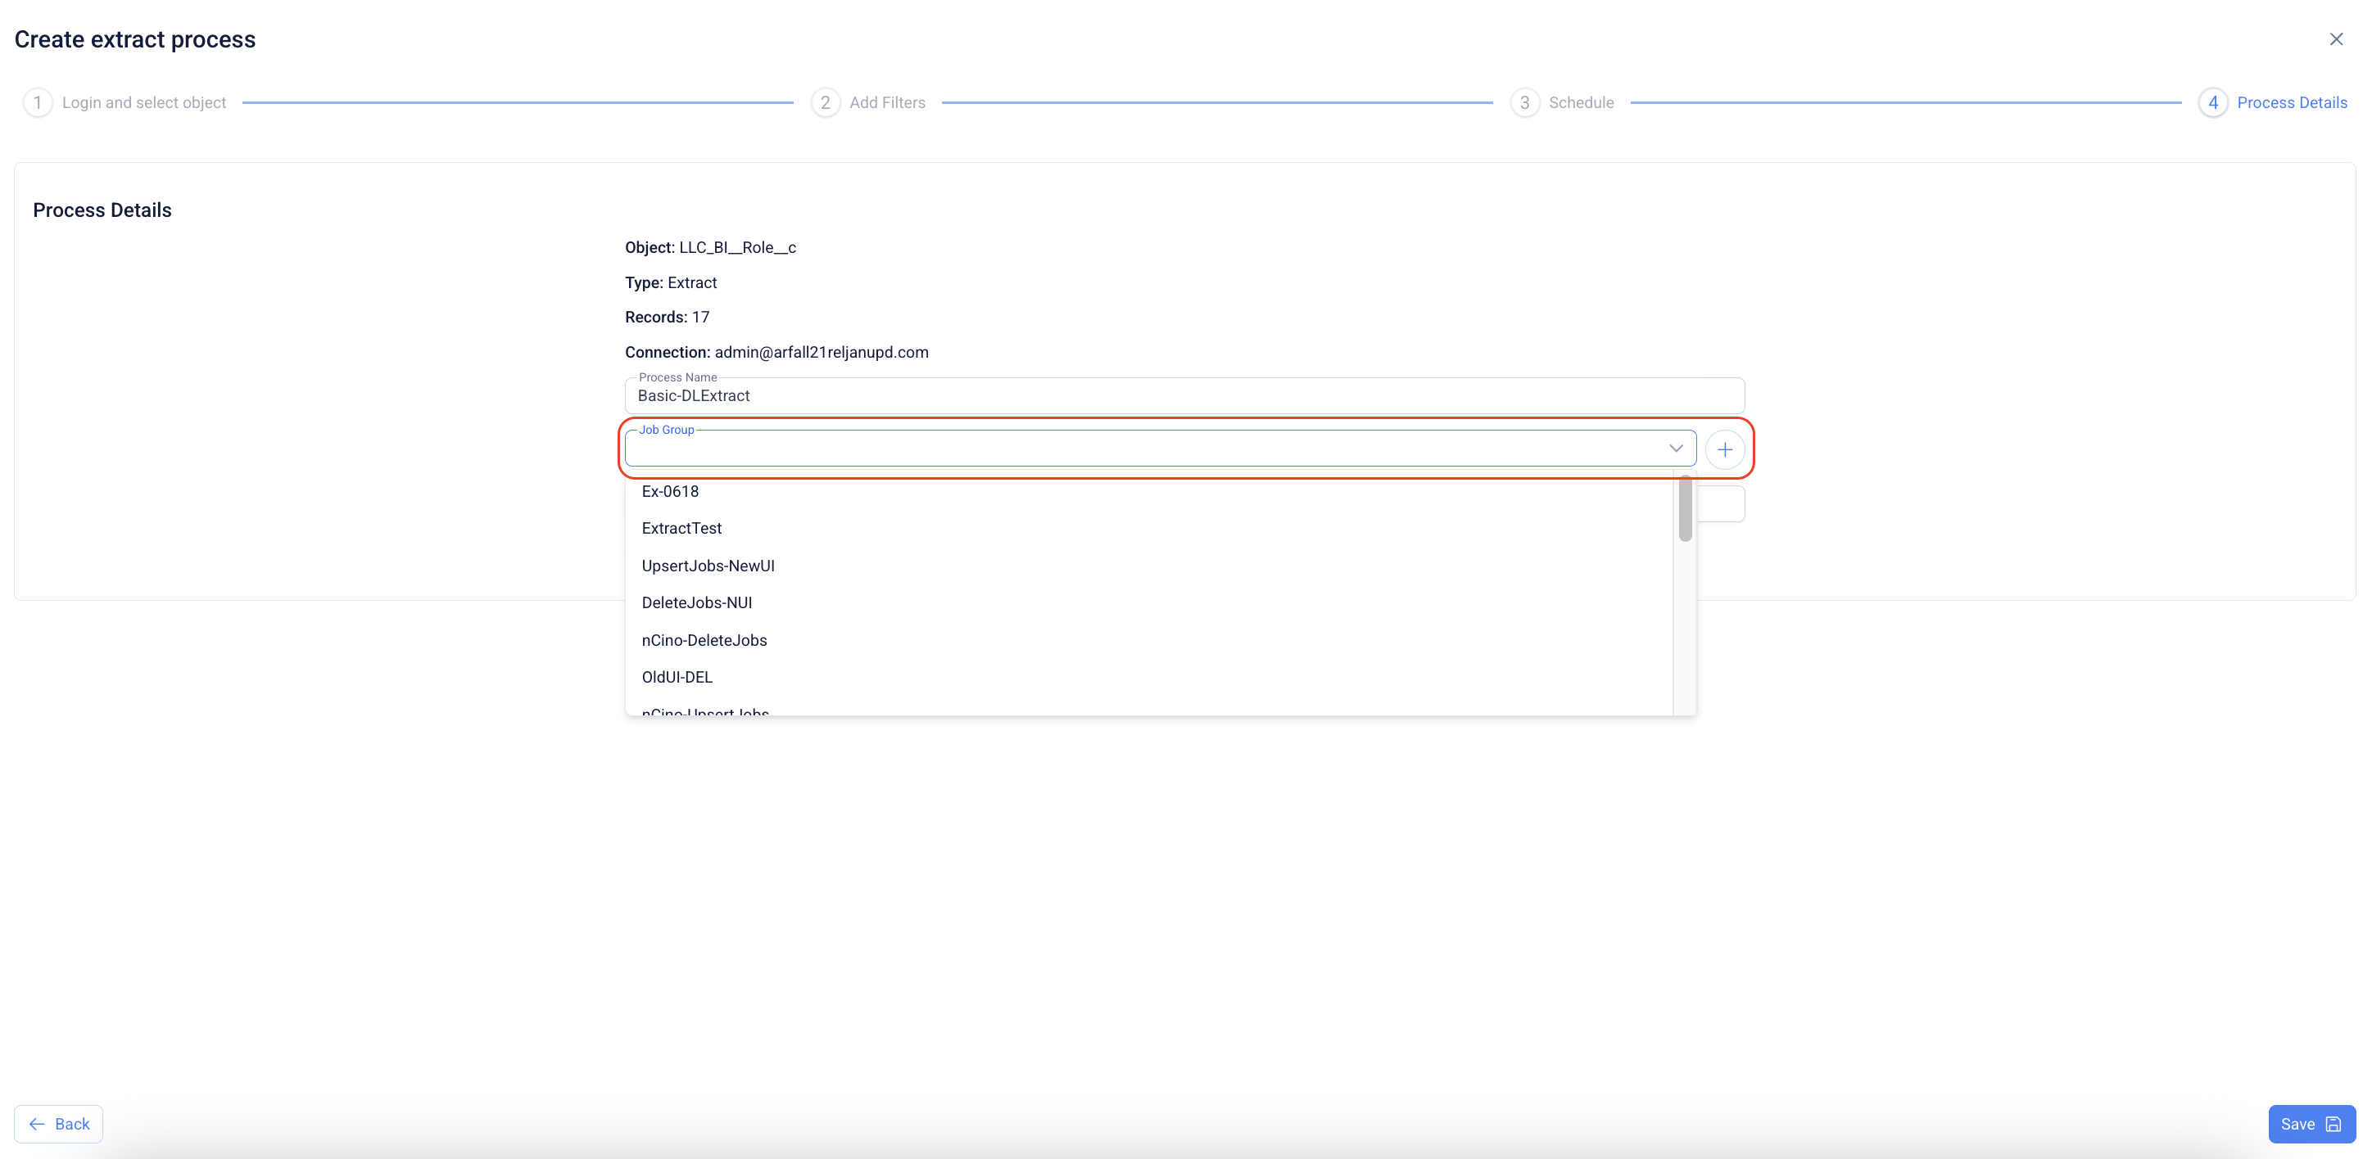This screenshot has width=2372, height=1159.
Task: Select Ex-0618 from job group list
Action: 670,491
